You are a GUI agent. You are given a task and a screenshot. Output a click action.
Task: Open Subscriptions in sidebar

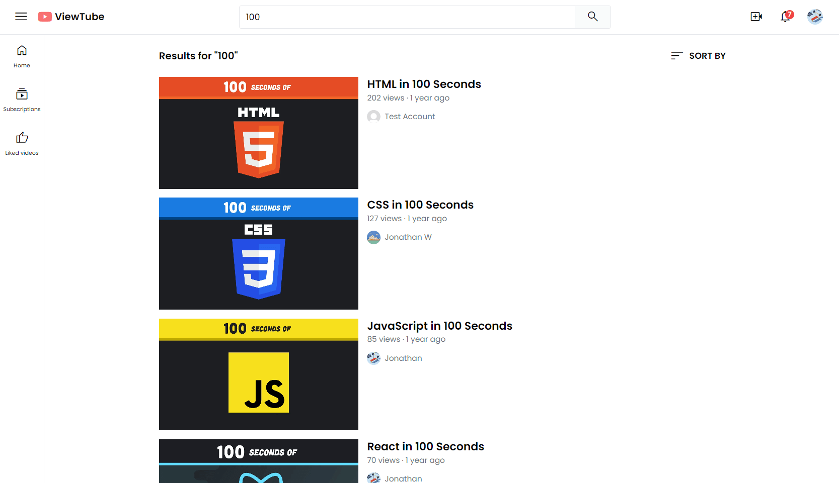pos(22,101)
